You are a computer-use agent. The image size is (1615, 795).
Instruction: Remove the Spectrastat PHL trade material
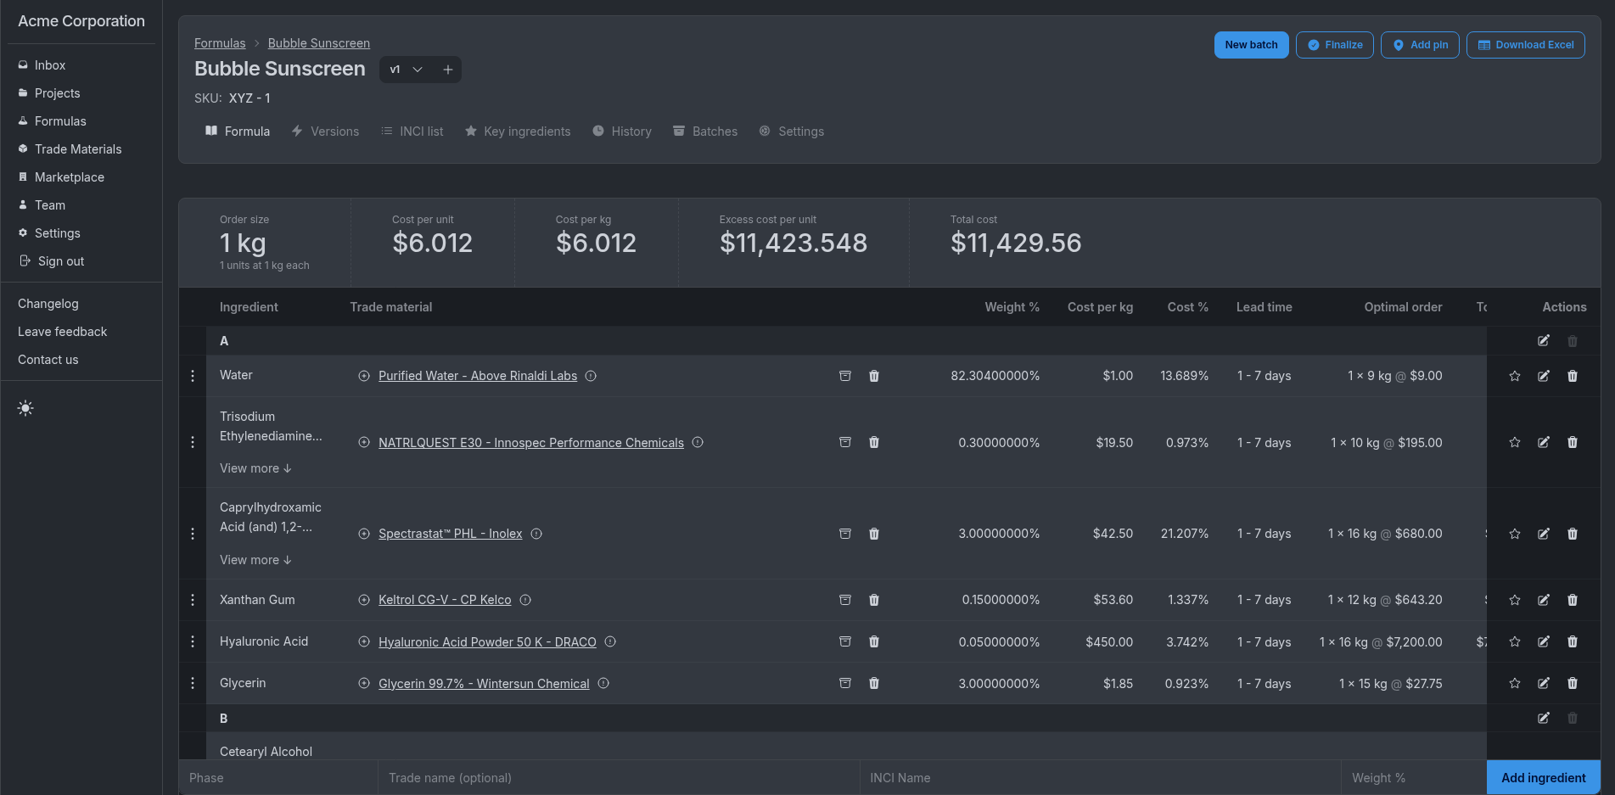click(x=874, y=534)
